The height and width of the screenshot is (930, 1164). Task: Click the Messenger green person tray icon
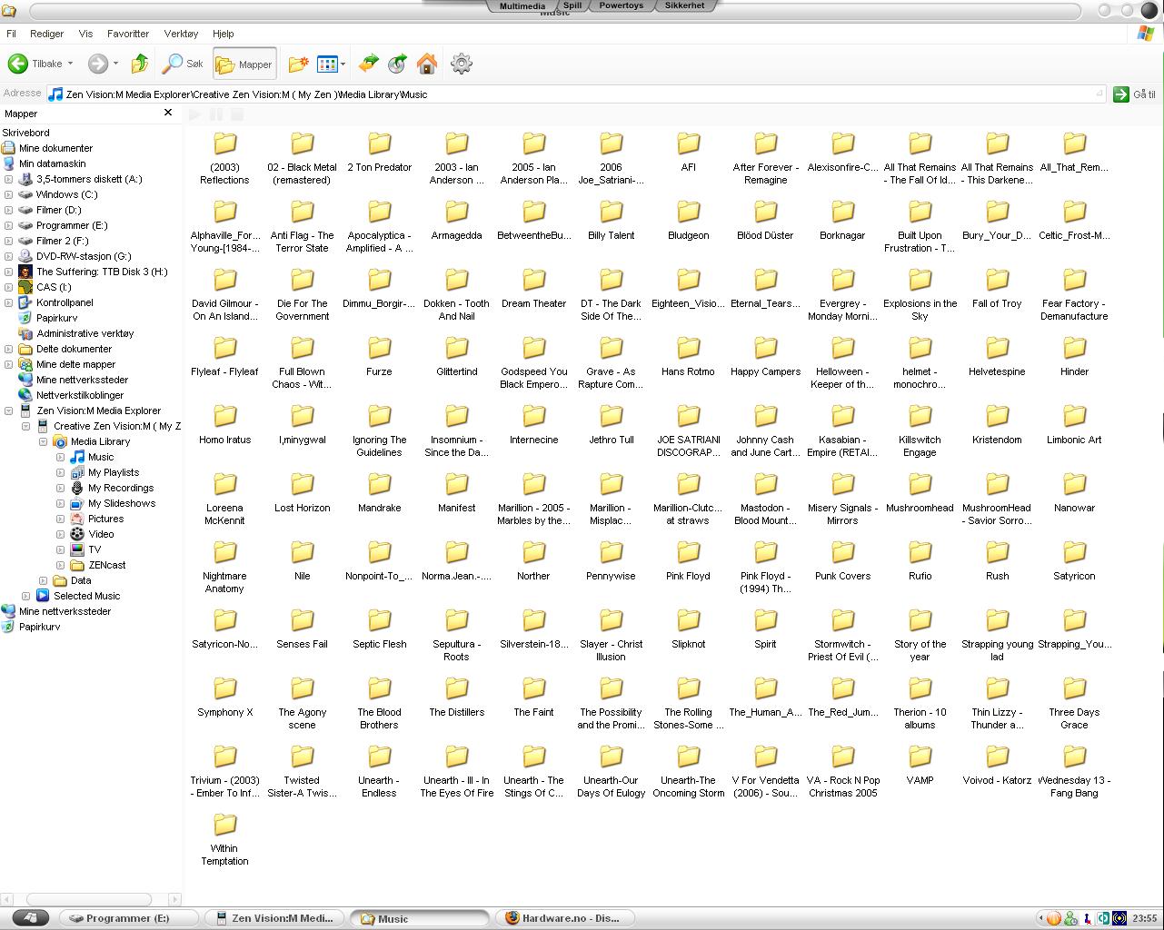click(x=1070, y=918)
